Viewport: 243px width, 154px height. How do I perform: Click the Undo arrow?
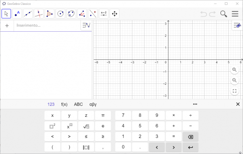click(x=203, y=14)
